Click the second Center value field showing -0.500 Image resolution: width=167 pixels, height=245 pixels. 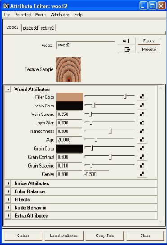[x=96, y=174]
